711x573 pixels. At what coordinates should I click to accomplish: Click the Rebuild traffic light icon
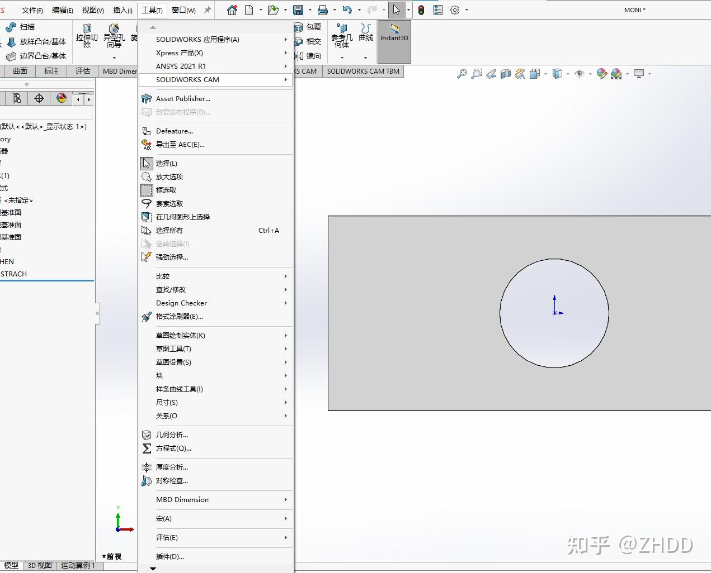[x=421, y=10]
